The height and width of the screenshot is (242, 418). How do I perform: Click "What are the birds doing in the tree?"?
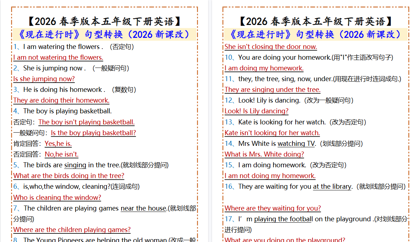point(68,176)
